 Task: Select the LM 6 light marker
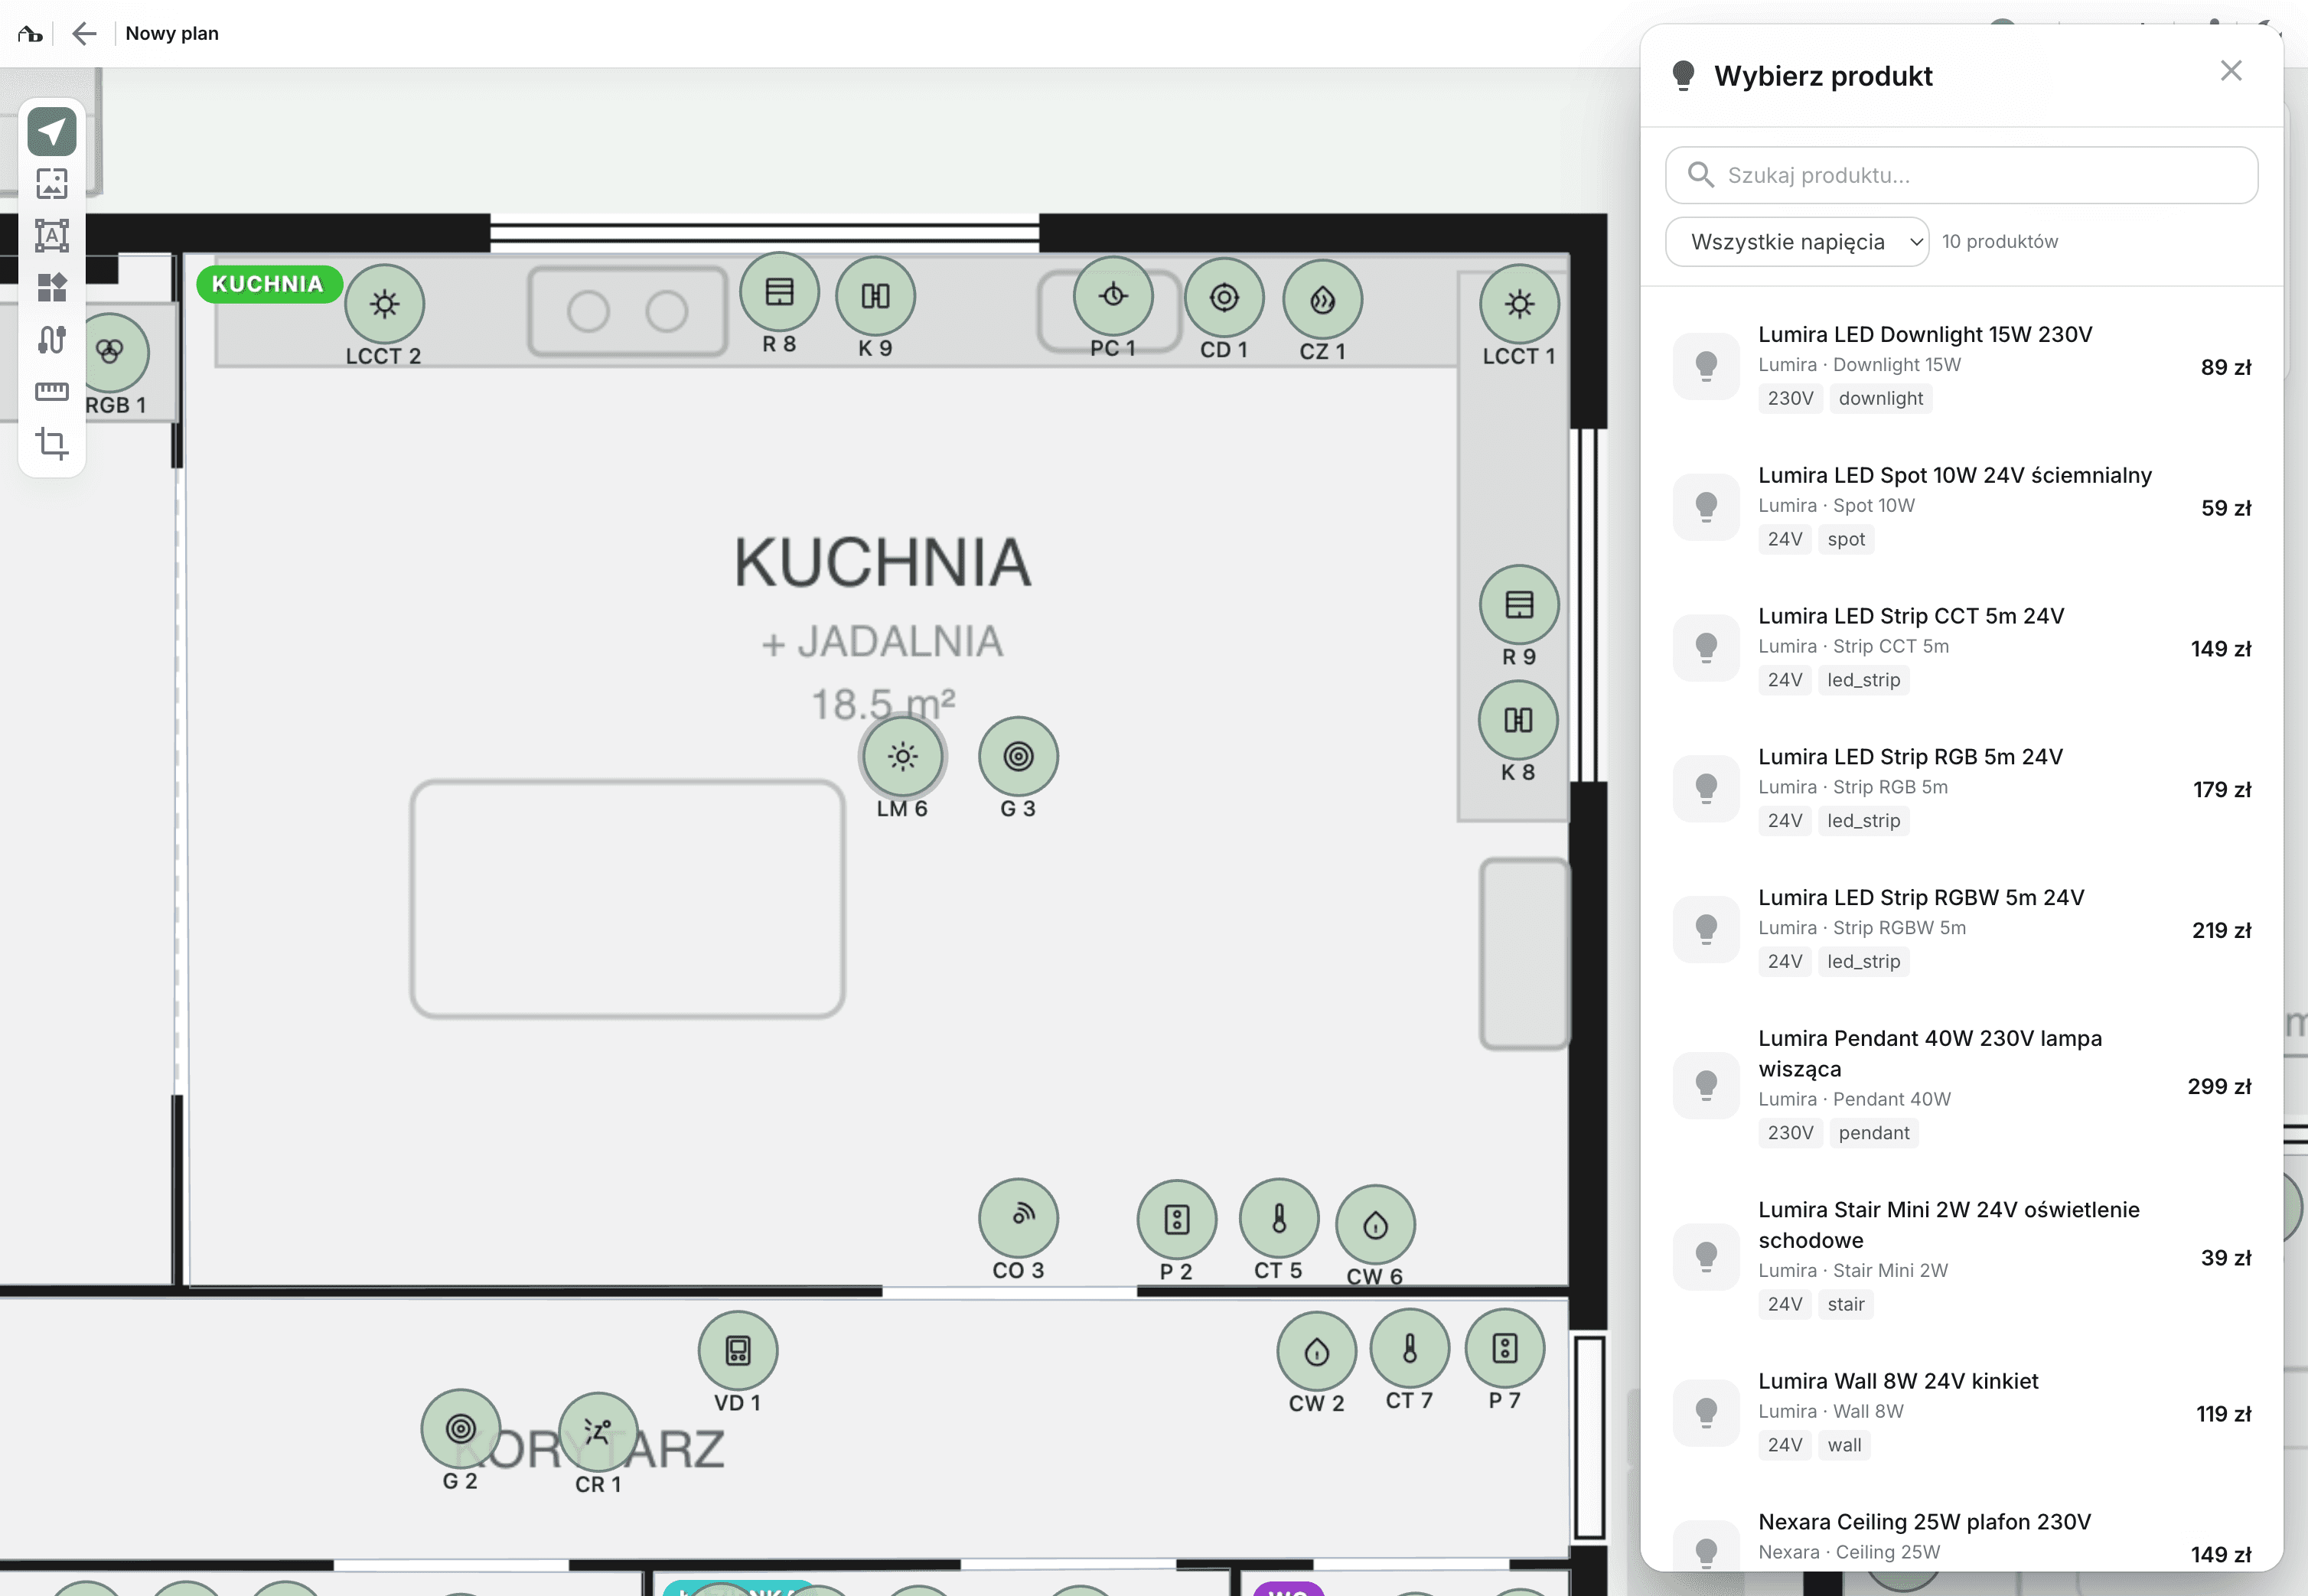(902, 757)
